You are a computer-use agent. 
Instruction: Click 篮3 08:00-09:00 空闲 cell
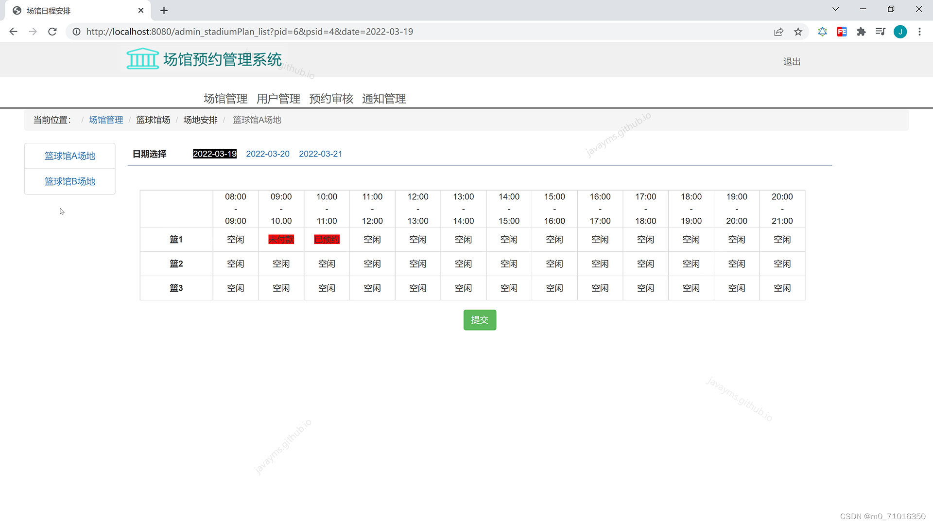click(236, 288)
